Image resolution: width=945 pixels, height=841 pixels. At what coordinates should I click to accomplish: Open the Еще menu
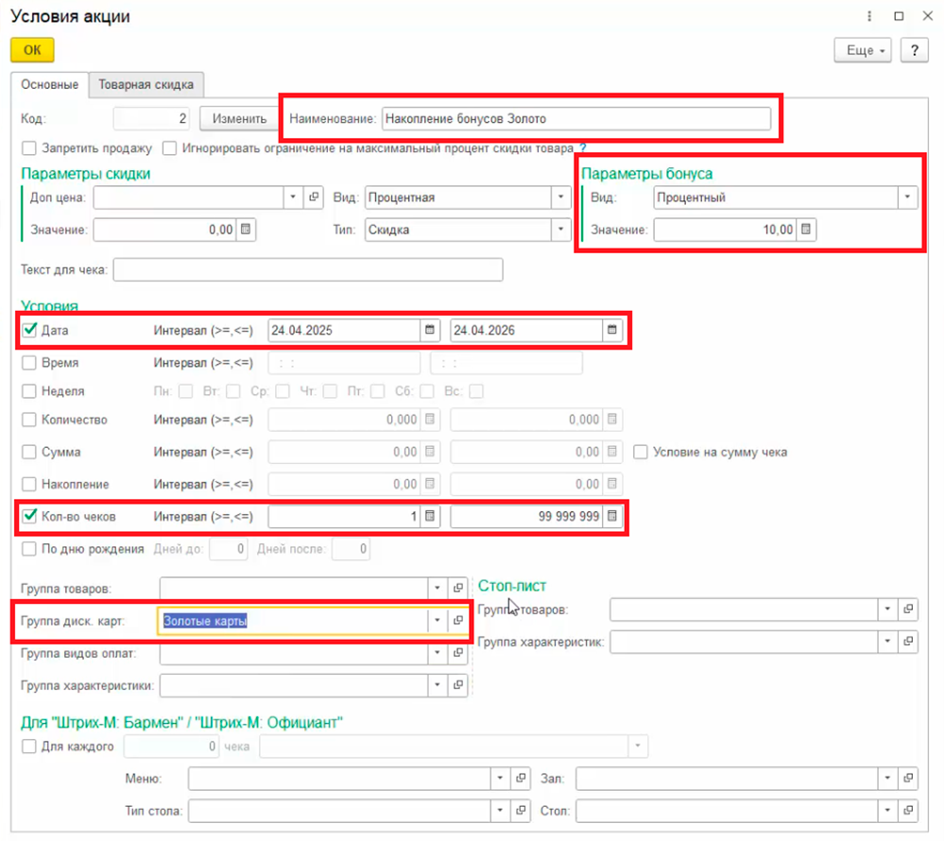[863, 50]
